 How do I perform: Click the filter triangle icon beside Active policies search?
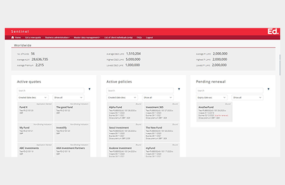(x=179, y=89)
